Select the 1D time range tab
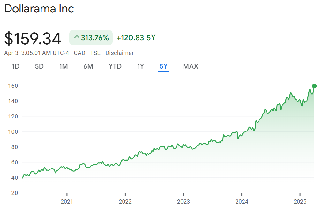 [x=16, y=66]
